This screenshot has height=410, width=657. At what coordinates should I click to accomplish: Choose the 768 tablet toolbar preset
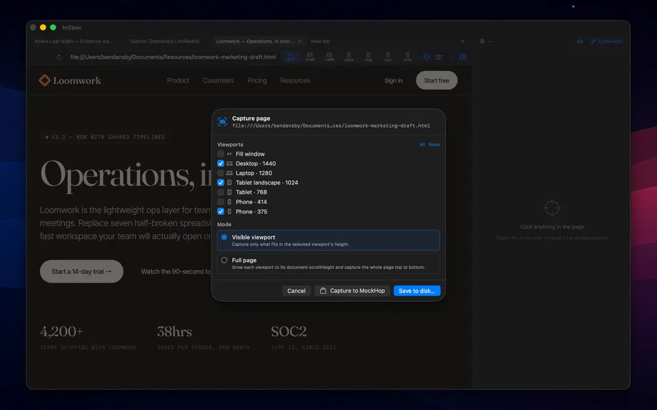pyautogui.click(x=368, y=57)
